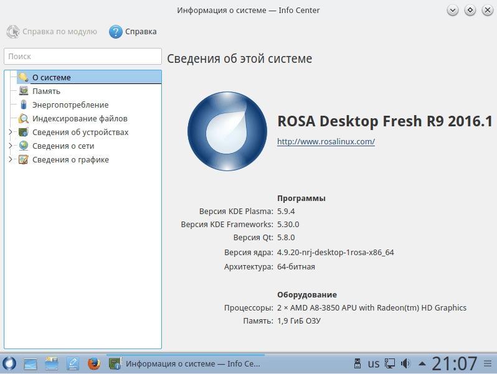Maximize the Info Center window
This screenshot has width=497, height=374.
(470, 10)
